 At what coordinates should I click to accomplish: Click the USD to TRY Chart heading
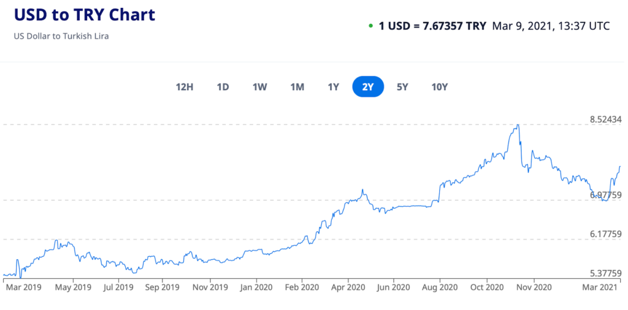click(x=85, y=15)
